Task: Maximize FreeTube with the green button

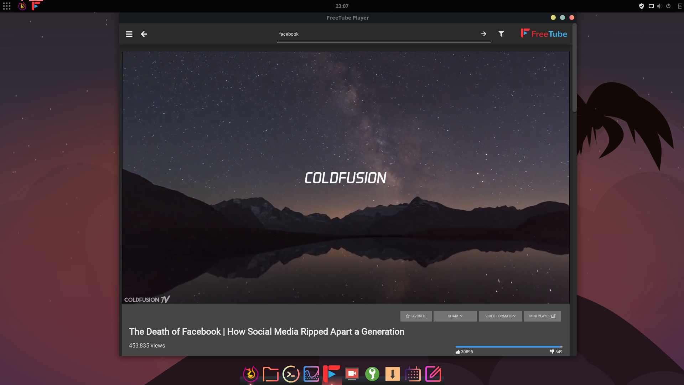Action: tap(563, 17)
